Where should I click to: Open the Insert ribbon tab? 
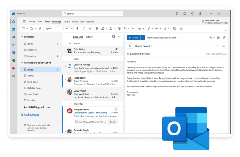[x=66, y=22]
